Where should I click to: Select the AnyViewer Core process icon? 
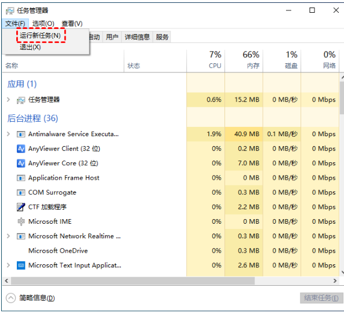[21, 163]
